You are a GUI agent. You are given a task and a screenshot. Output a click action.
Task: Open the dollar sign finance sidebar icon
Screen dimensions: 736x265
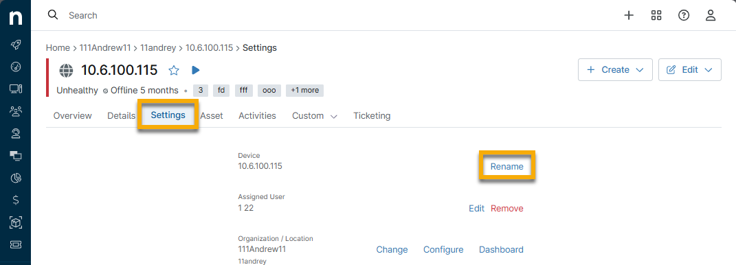pyautogui.click(x=16, y=200)
